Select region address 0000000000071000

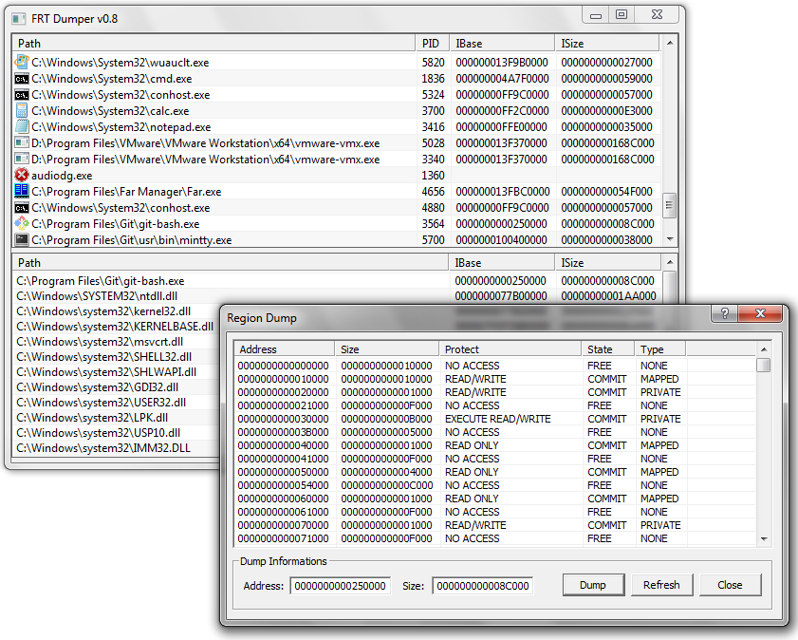point(283,538)
